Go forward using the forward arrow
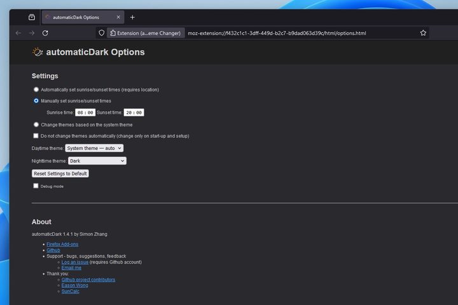Screen dimensions: 458x305 (x=32, y=33)
